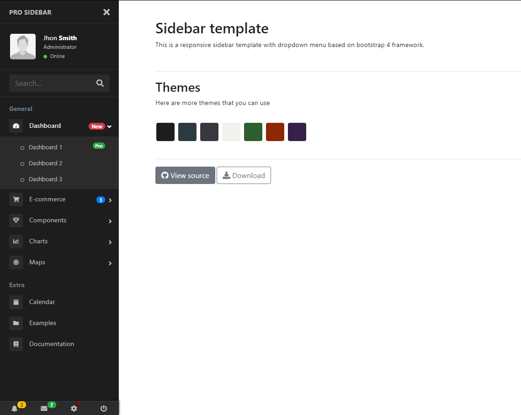Open the Charts line graph icon
Screen dimensions: 521x415
[x=16, y=241]
